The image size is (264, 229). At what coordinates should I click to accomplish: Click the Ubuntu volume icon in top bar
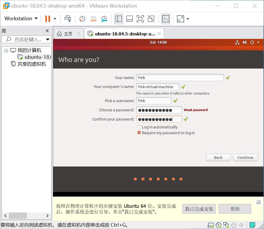(245, 42)
